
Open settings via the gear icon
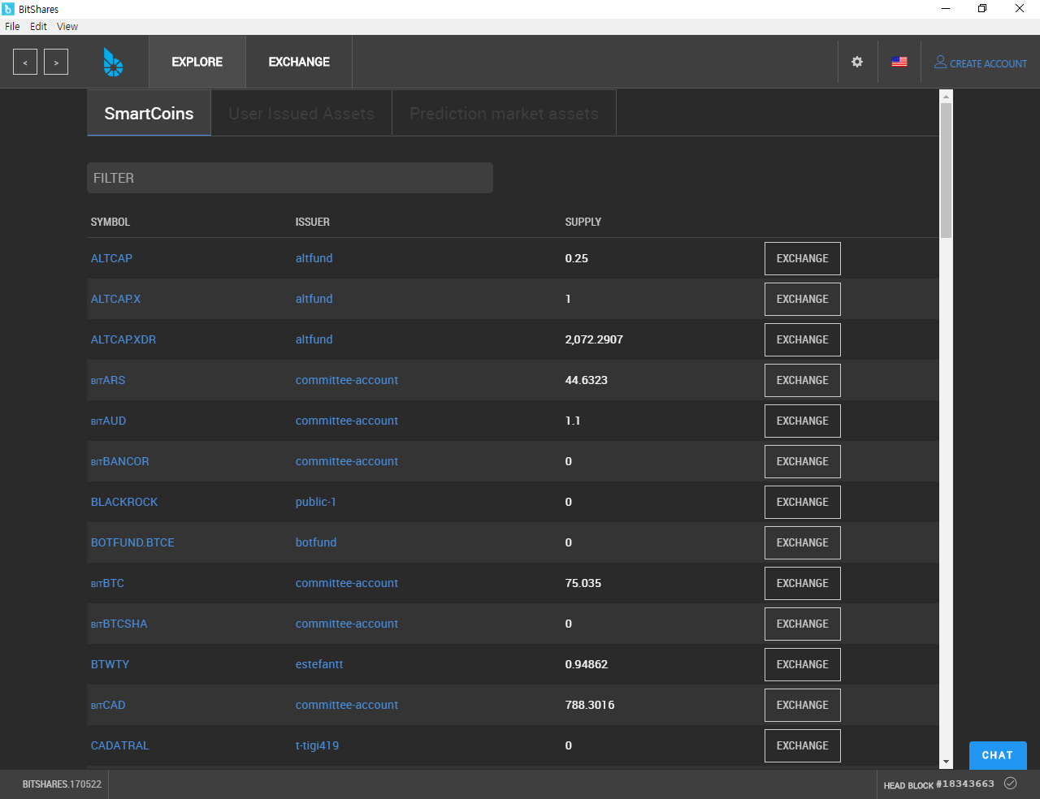coord(857,62)
